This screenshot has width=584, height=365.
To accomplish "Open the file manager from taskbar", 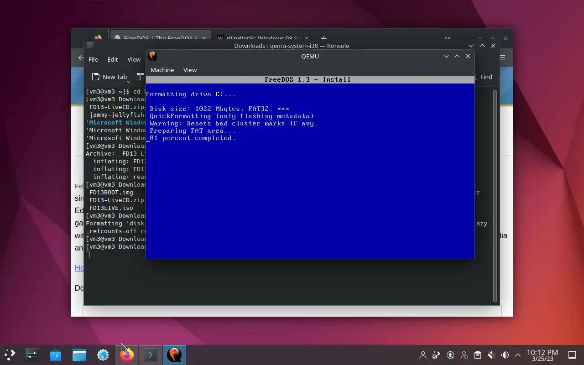I will (x=79, y=355).
